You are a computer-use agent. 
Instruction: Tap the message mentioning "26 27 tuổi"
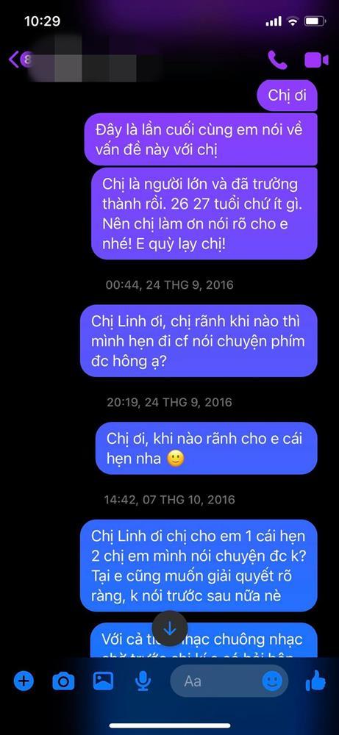(204, 213)
